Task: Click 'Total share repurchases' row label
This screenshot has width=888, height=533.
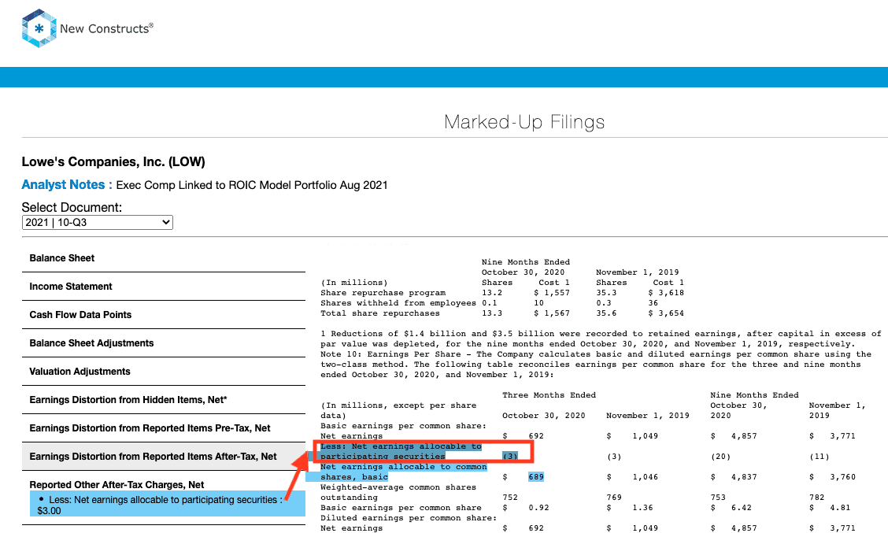Action: coord(380,313)
